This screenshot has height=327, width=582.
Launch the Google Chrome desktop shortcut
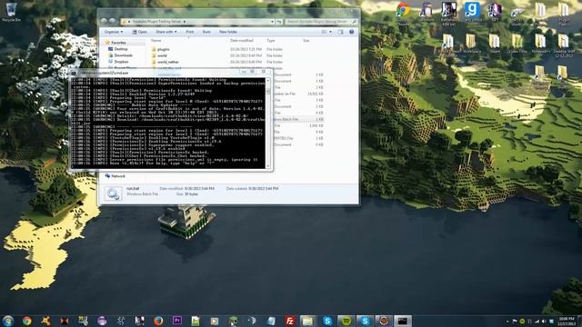403,12
